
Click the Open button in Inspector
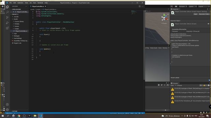point(196,14)
